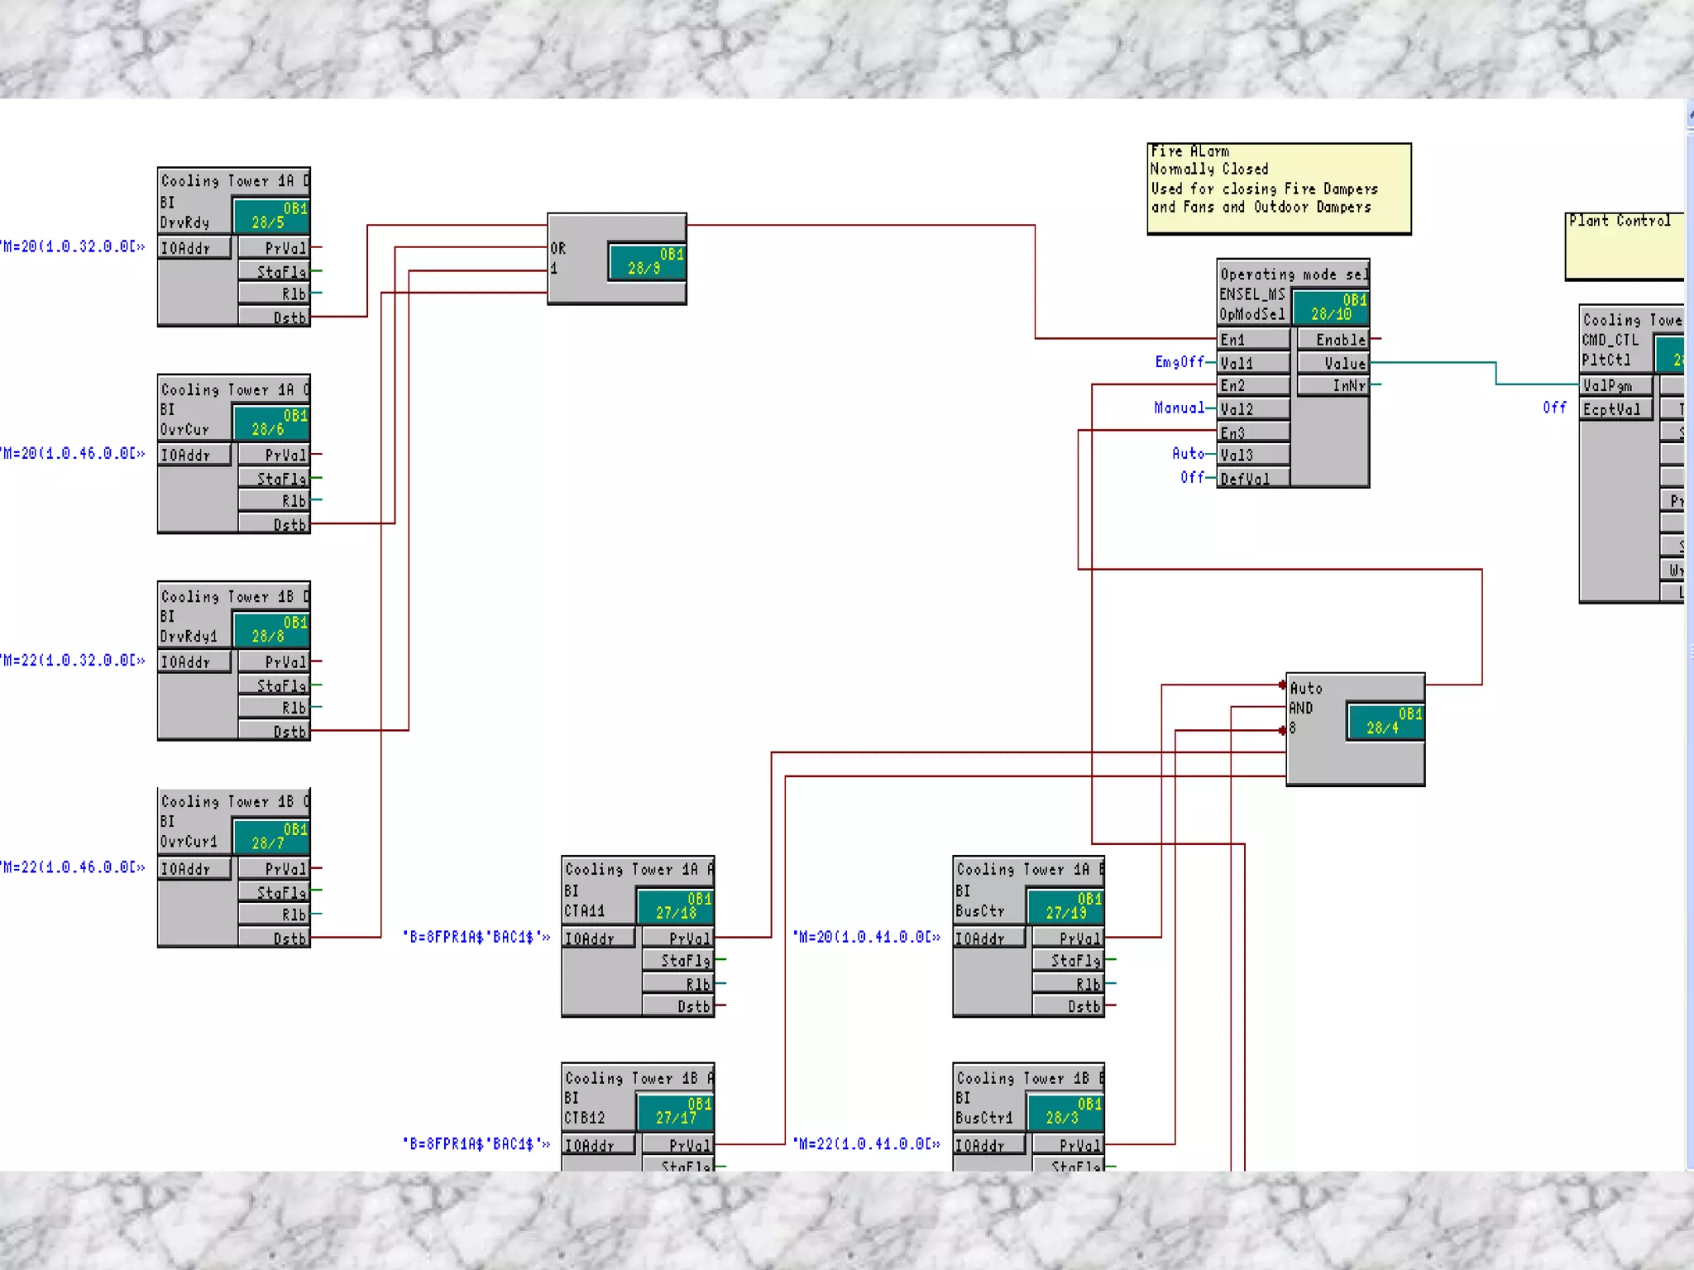Select the Fire Alarm comment note
Image resolution: width=1694 pixels, height=1270 pixels.
1279,189
